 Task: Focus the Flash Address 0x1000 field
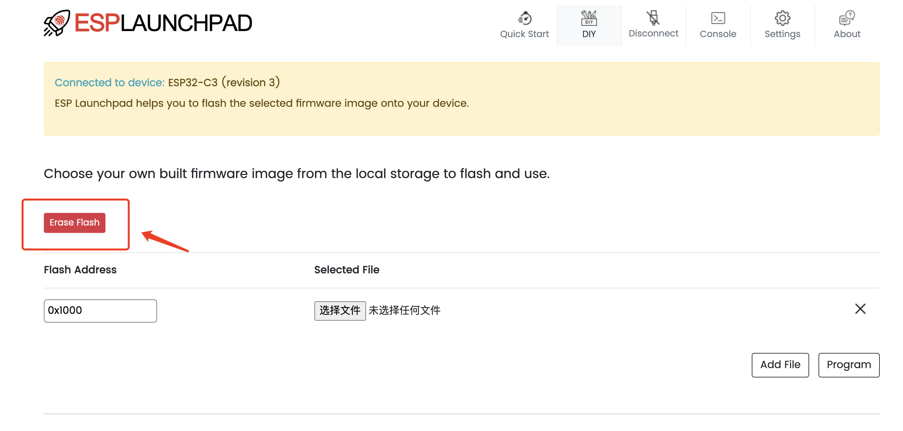pyautogui.click(x=100, y=311)
